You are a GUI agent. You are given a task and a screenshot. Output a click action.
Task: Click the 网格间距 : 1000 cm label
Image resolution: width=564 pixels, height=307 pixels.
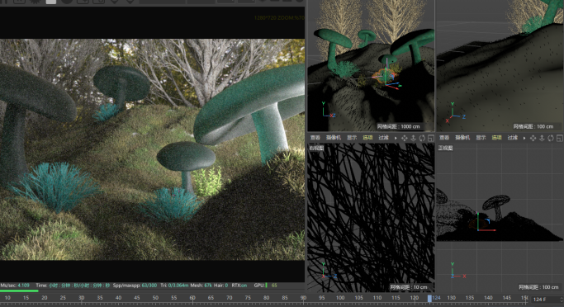[x=398, y=126]
